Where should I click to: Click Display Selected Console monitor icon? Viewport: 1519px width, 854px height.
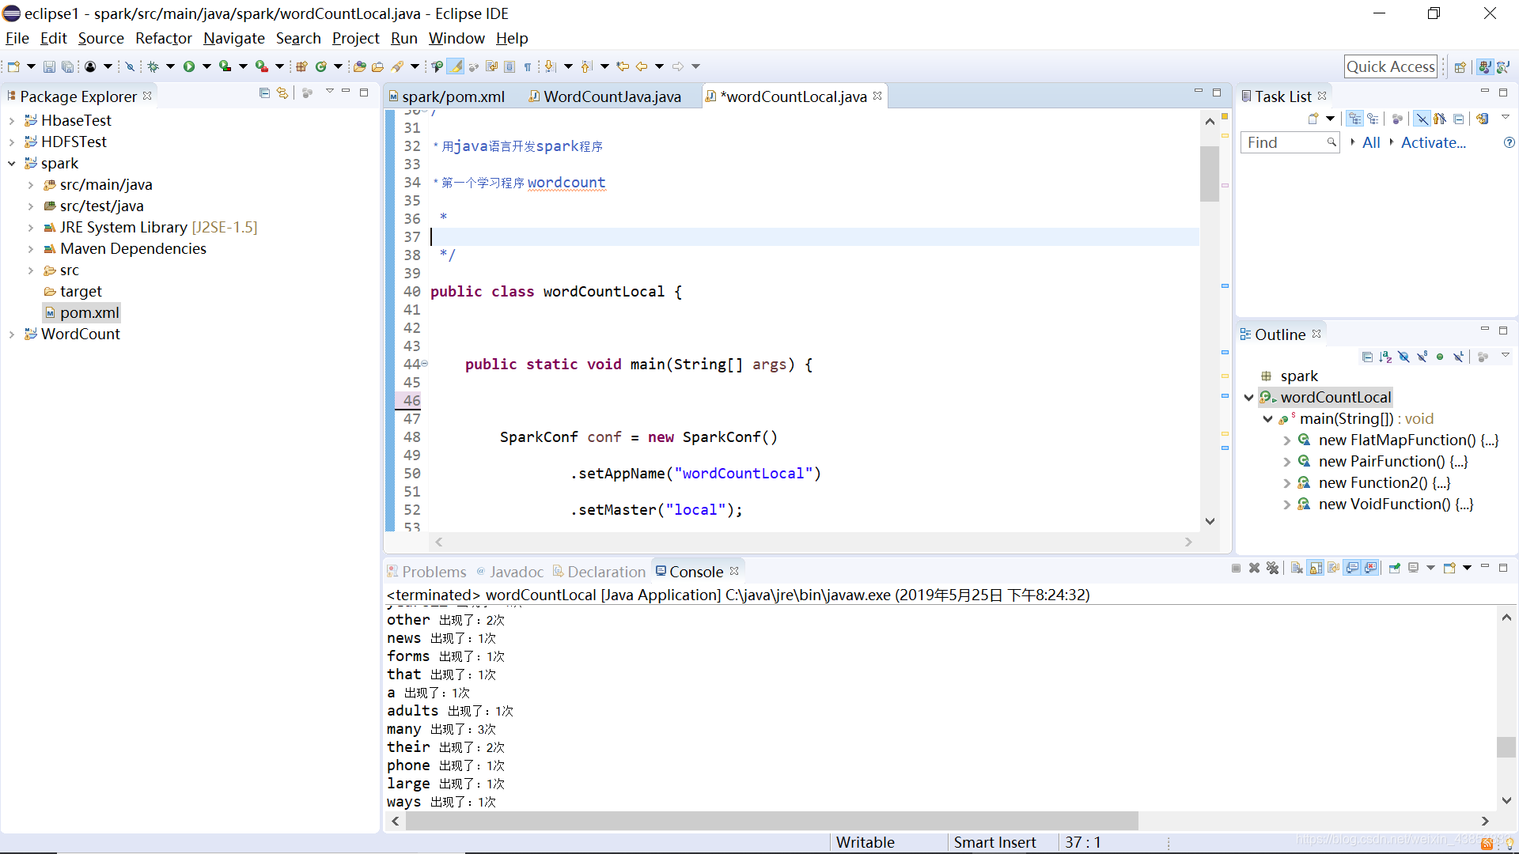click(x=1414, y=568)
